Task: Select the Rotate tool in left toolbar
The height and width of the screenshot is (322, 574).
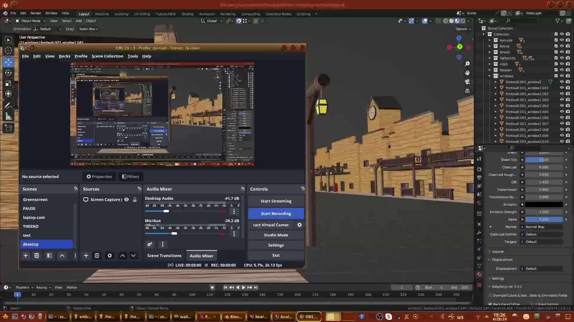Action: (x=8, y=73)
